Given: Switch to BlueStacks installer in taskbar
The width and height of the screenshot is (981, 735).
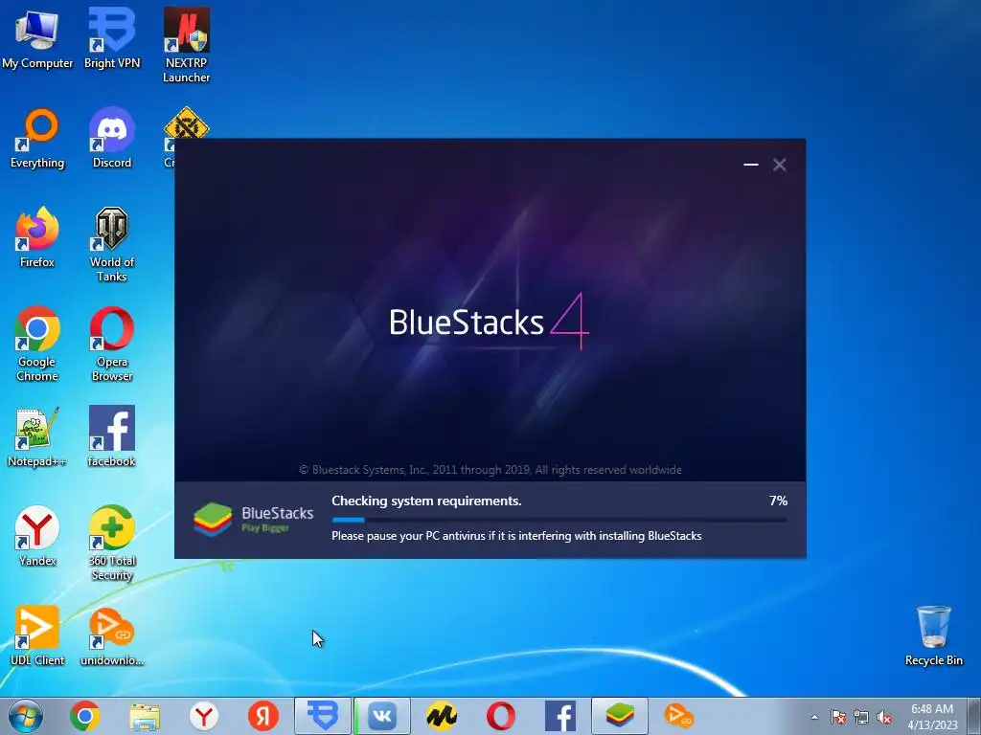Looking at the screenshot, I should [620, 716].
